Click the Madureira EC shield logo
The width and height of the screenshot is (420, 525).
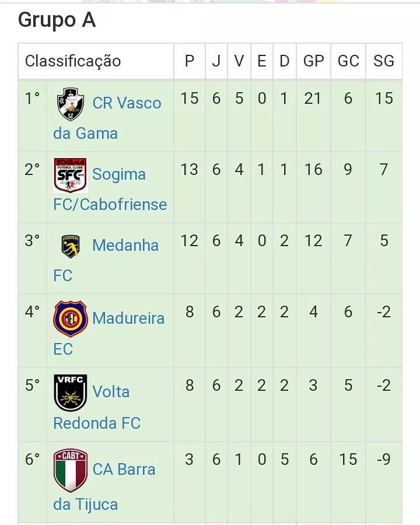(x=71, y=318)
